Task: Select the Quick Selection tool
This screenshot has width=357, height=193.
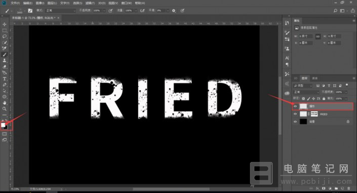Action: pyautogui.click(x=4, y=42)
